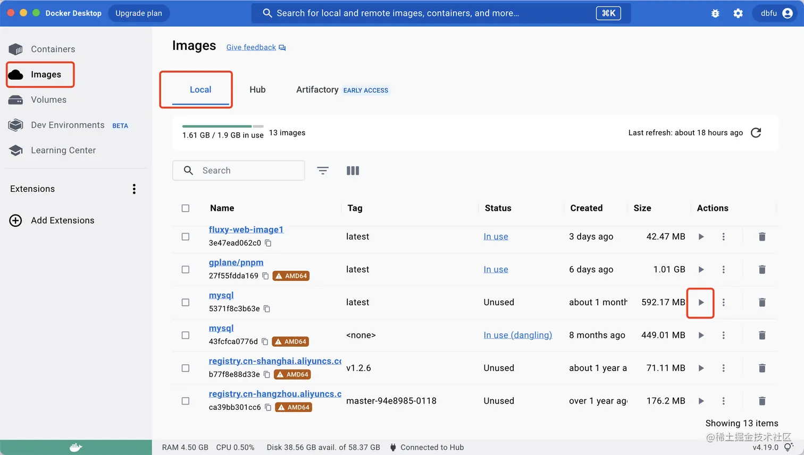This screenshot has height=455, width=804.
Task: Copy image ID b77f8e88d33e
Action: click(267, 375)
